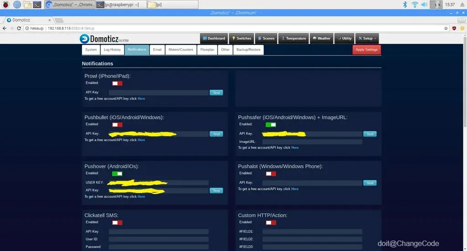Open the Weather page
The image size is (467, 251).
point(322,38)
